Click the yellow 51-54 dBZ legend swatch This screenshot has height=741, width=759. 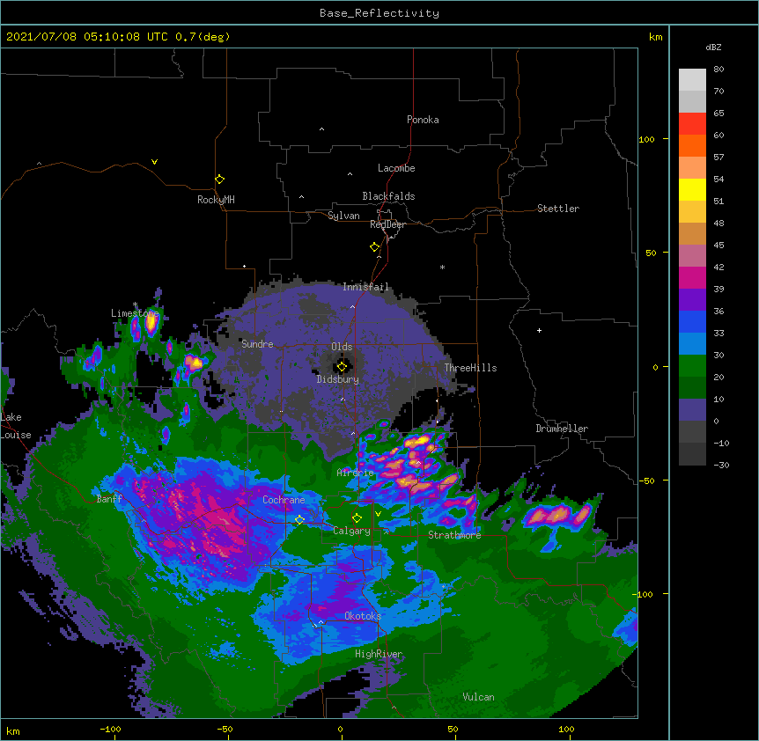[692, 189]
